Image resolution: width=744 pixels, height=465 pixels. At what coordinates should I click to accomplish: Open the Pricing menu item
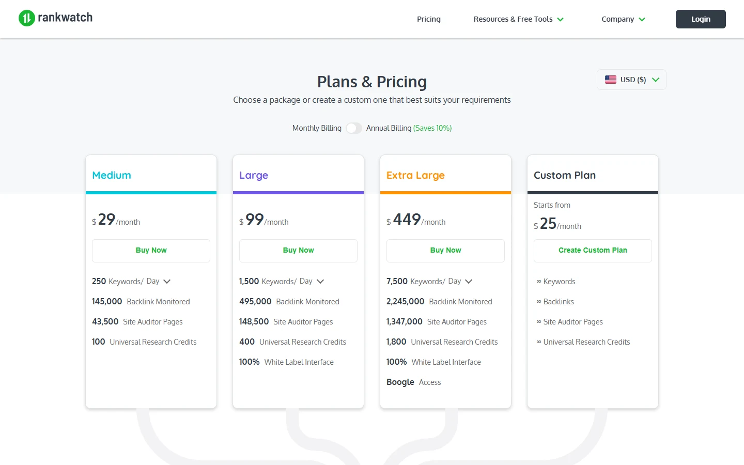pyautogui.click(x=429, y=19)
